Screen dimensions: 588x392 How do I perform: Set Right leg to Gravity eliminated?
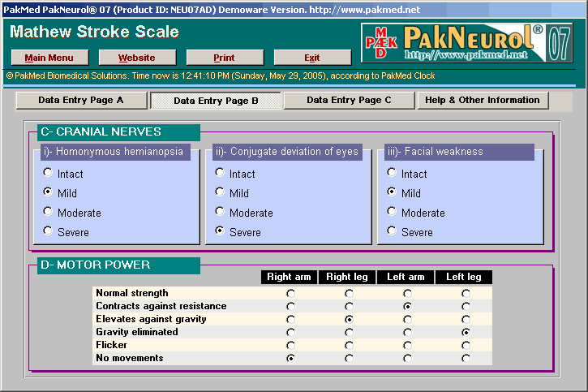pos(349,333)
